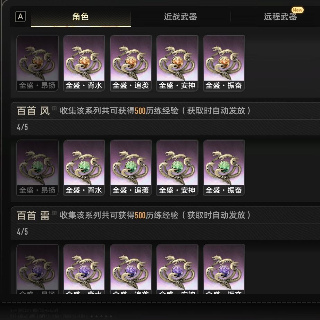Click the A key hint icon
This screenshot has height=320, width=320.
pos(20,17)
